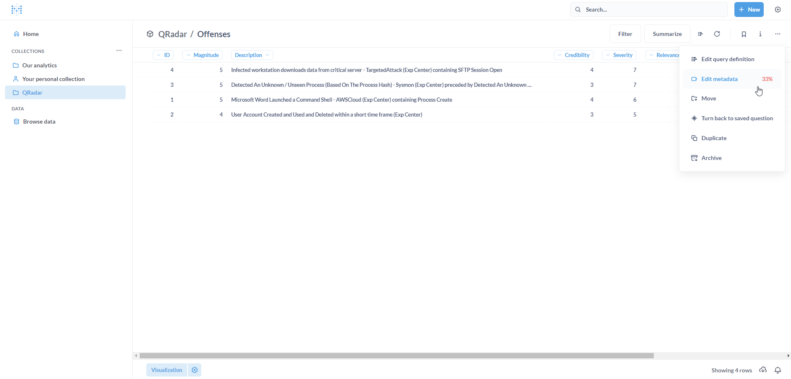Open Relevance column header dropdown
791x379 pixels.
tap(663, 55)
